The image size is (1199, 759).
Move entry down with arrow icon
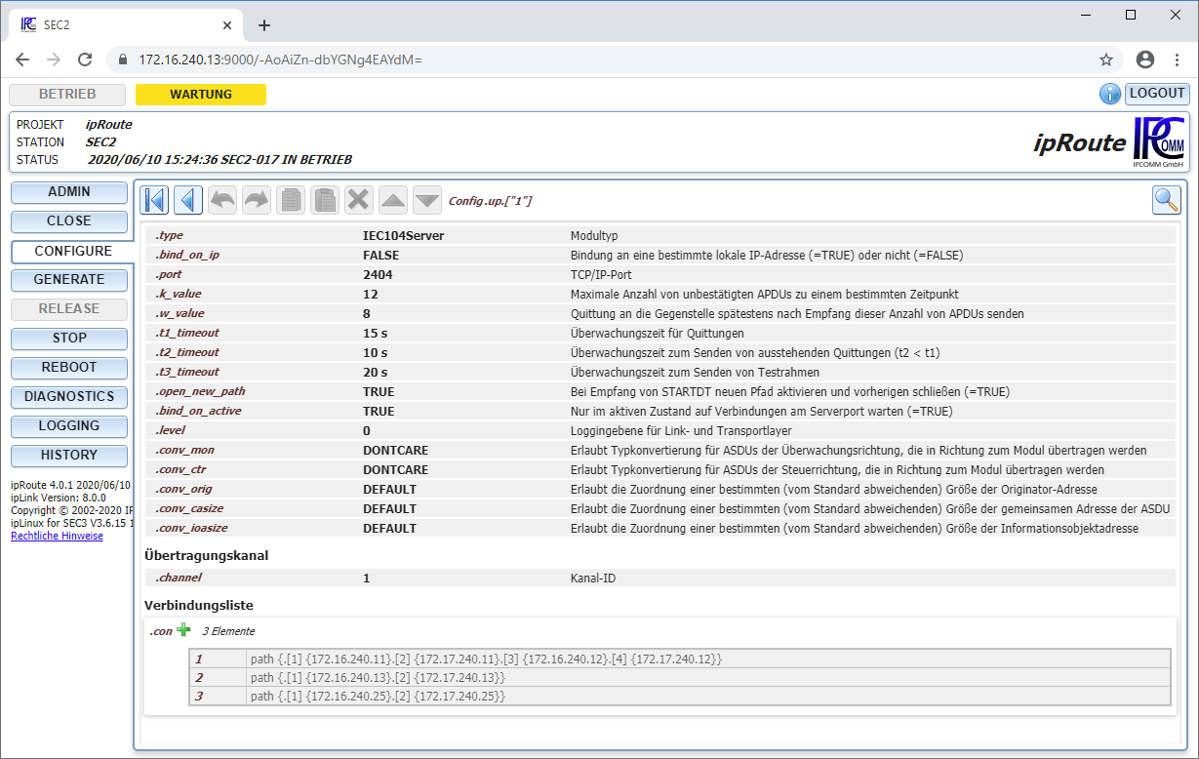click(427, 200)
